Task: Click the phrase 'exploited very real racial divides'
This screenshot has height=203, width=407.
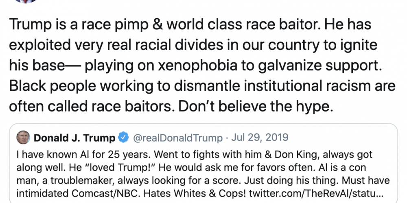Action: tap(109, 46)
